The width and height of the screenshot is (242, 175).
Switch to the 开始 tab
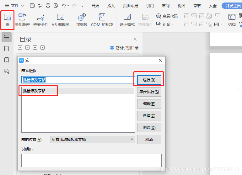pyautogui.click(x=95, y=6)
